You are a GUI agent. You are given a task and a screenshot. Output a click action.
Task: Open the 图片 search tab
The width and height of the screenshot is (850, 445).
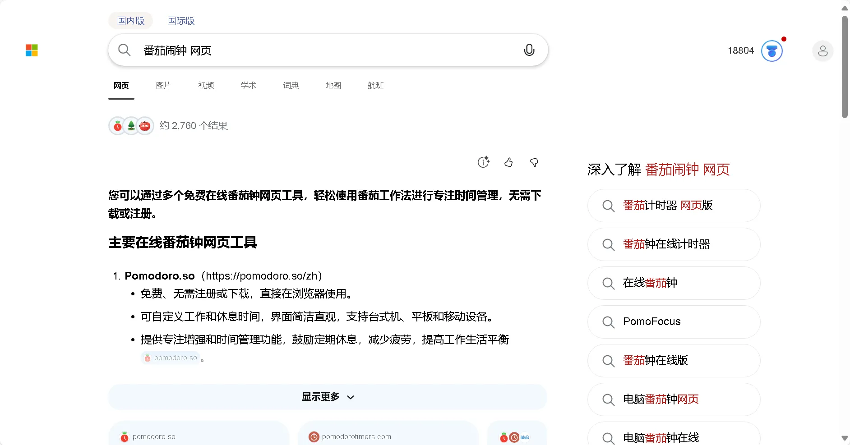coord(163,85)
